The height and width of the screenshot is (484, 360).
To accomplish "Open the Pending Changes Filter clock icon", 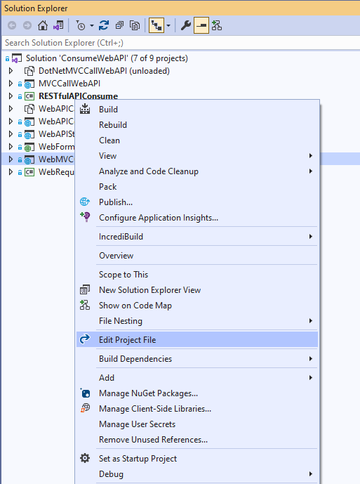I will coord(81,25).
